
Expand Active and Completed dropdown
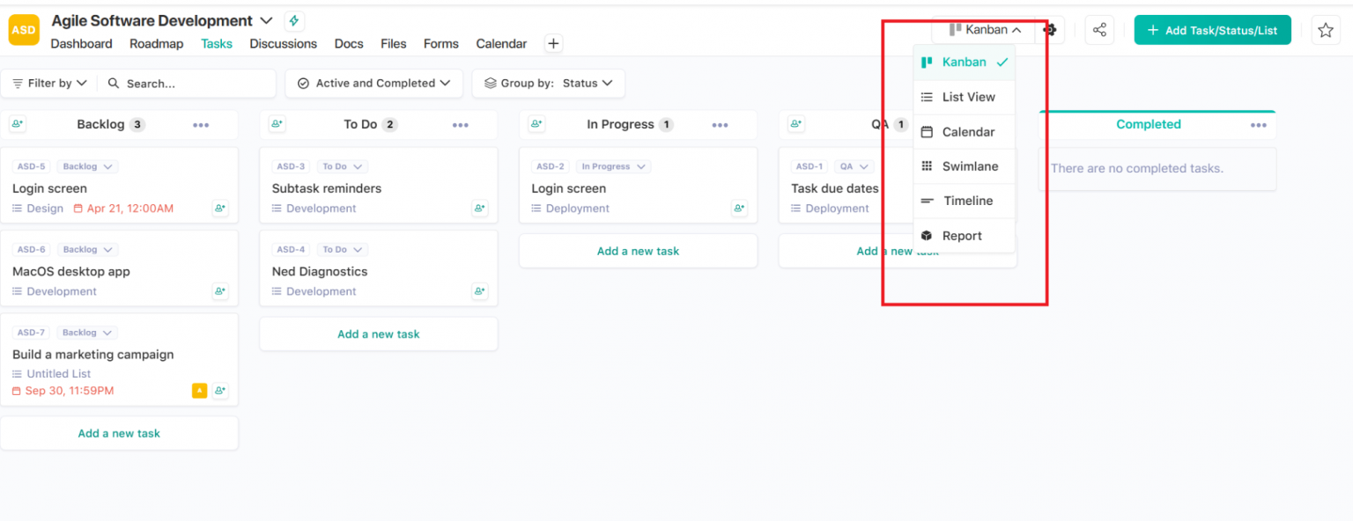pyautogui.click(x=374, y=84)
